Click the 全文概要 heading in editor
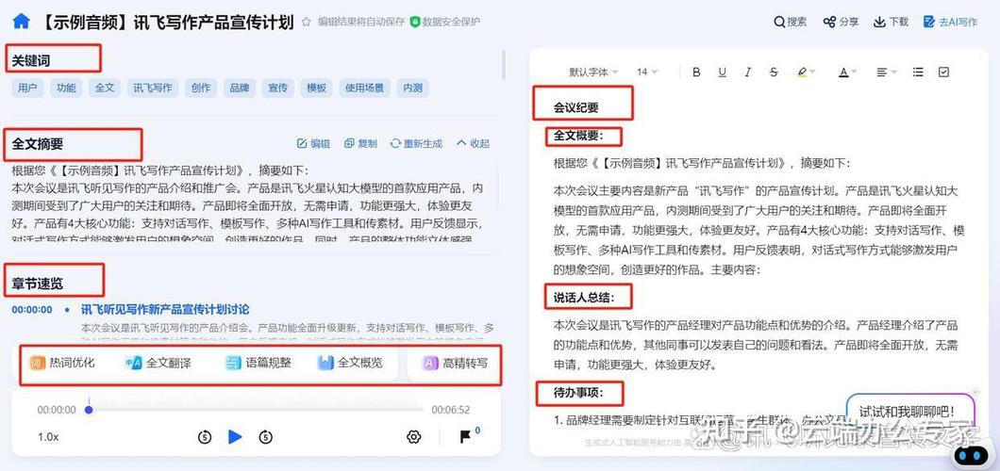 click(x=577, y=135)
